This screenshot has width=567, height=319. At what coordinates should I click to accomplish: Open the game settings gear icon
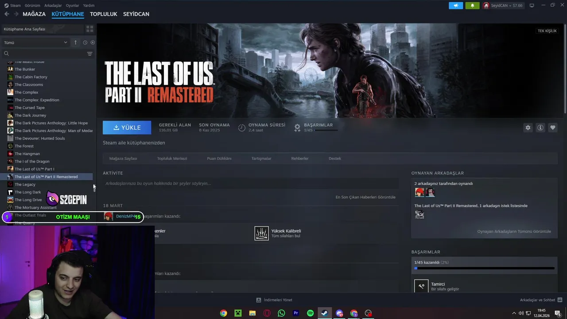[x=528, y=128]
